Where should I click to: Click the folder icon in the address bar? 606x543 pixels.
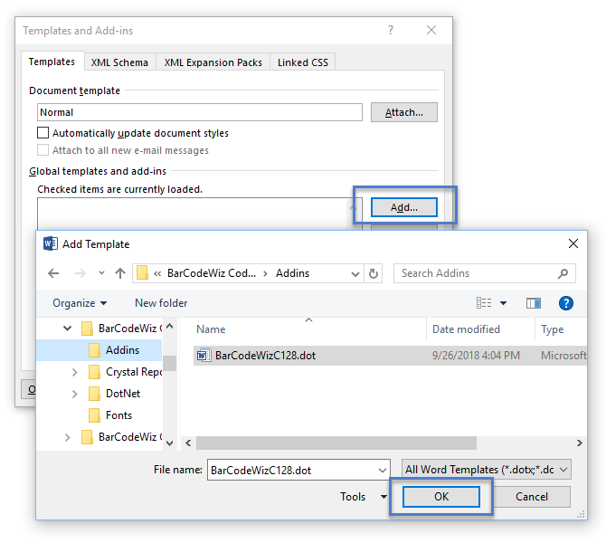[x=143, y=272]
